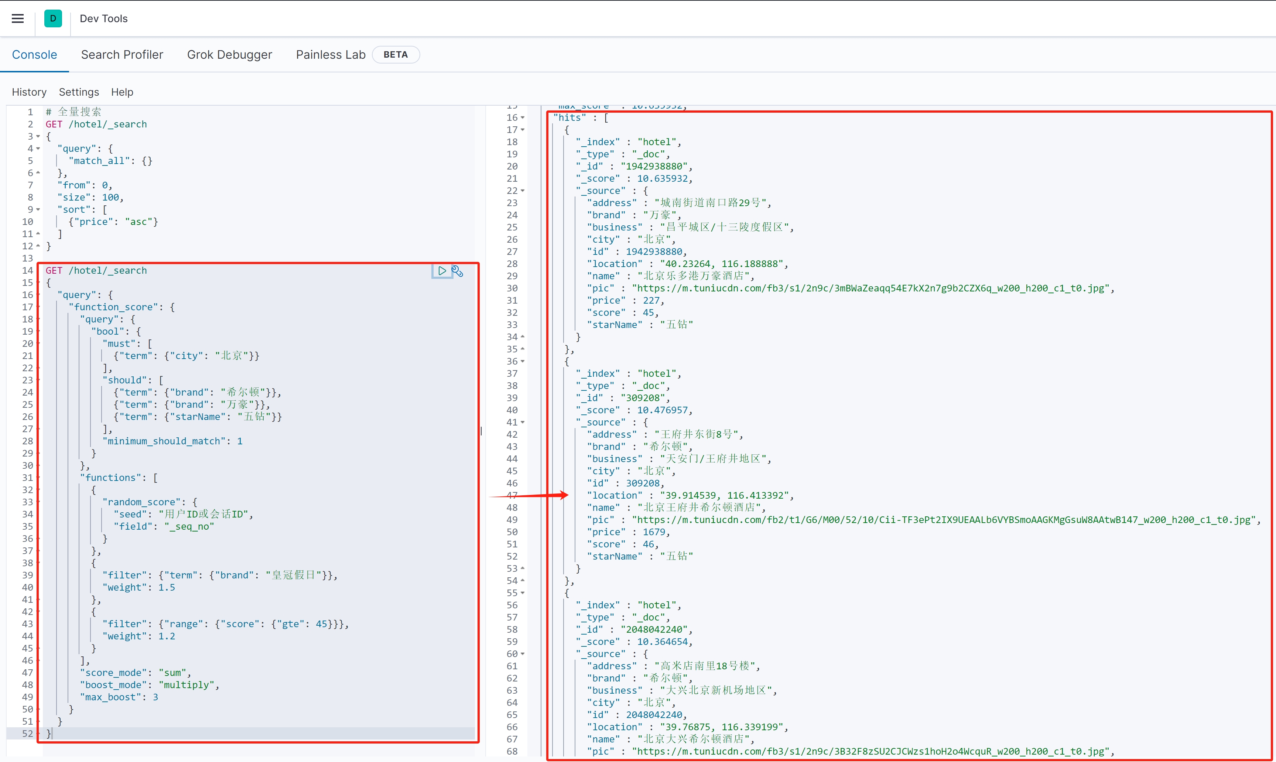Collapse second hit object at output line 36

point(523,362)
